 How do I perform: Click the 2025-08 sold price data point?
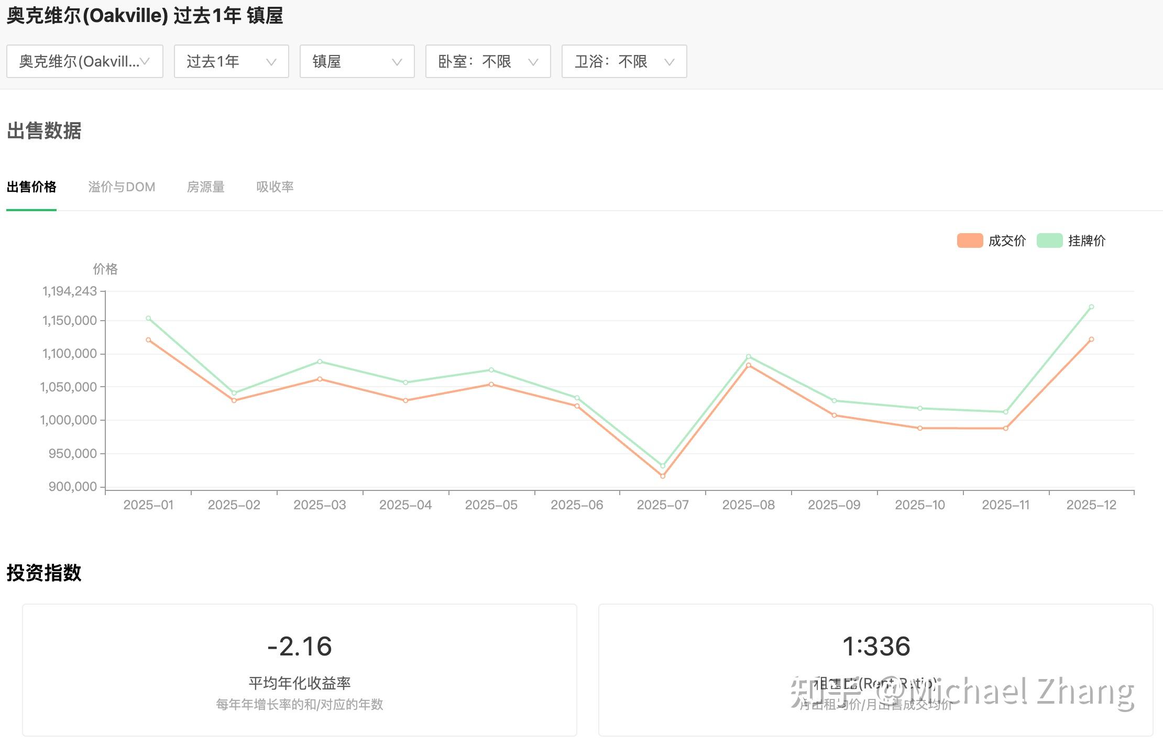click(748, 365)
